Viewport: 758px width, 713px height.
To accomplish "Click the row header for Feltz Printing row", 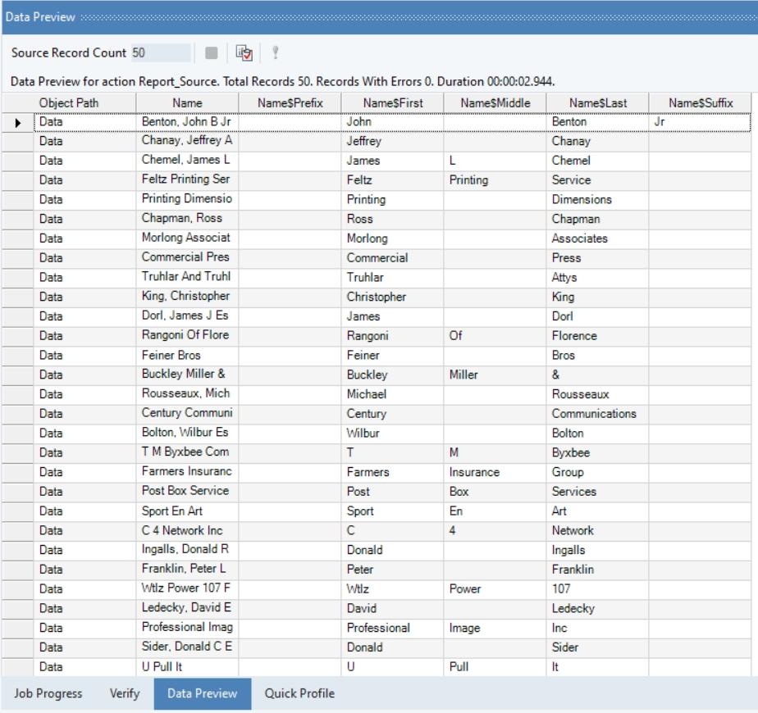I will (x=18, y=180).
